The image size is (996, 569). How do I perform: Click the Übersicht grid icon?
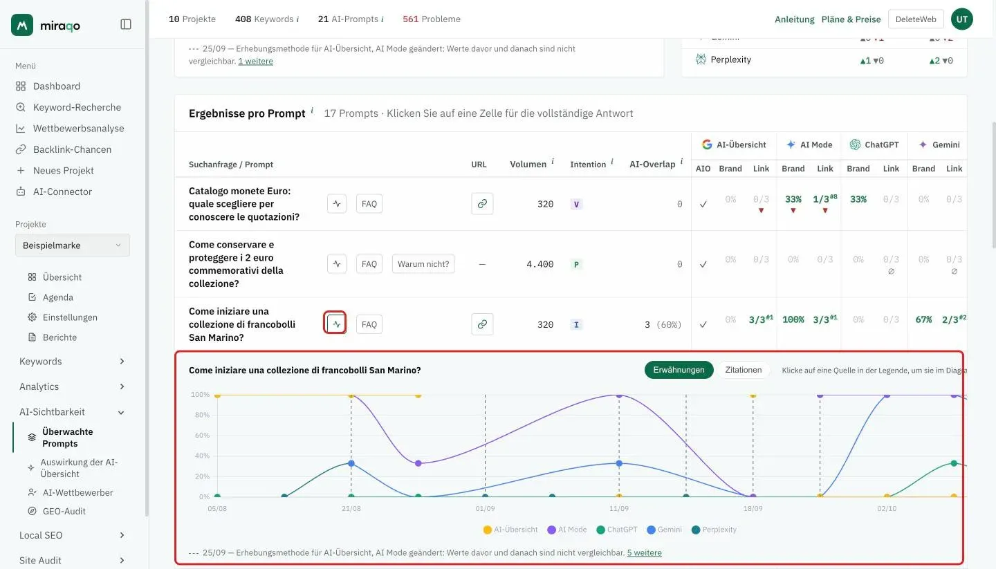pos(32,277)
